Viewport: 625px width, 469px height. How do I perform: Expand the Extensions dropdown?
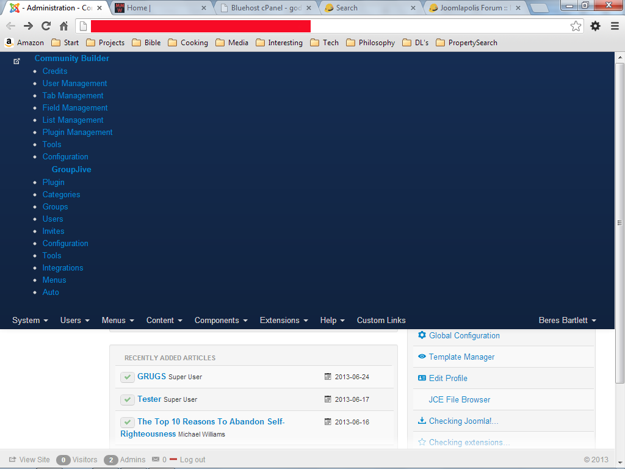click(x=284, y=320)
